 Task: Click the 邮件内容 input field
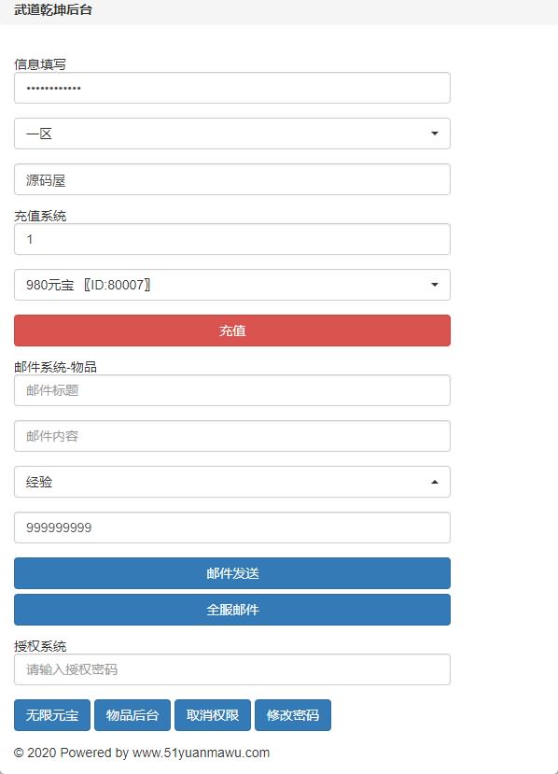232,436
